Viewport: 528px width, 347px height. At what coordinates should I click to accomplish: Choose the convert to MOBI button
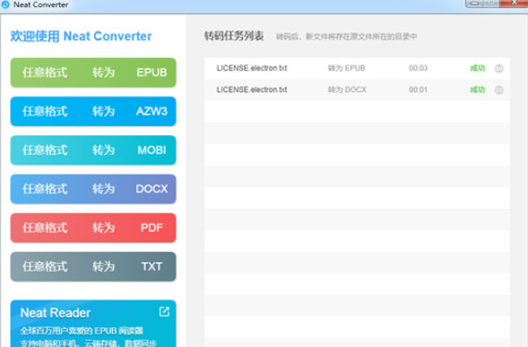coord(93,150)
